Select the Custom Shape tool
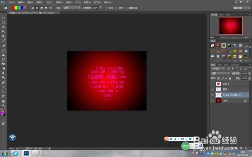Screen dimensions: 252x157 [3, 96]
